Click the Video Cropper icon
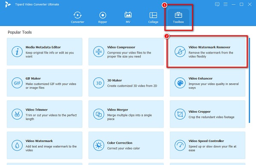This screenshot has height=165, width=256. click(180, 114)
